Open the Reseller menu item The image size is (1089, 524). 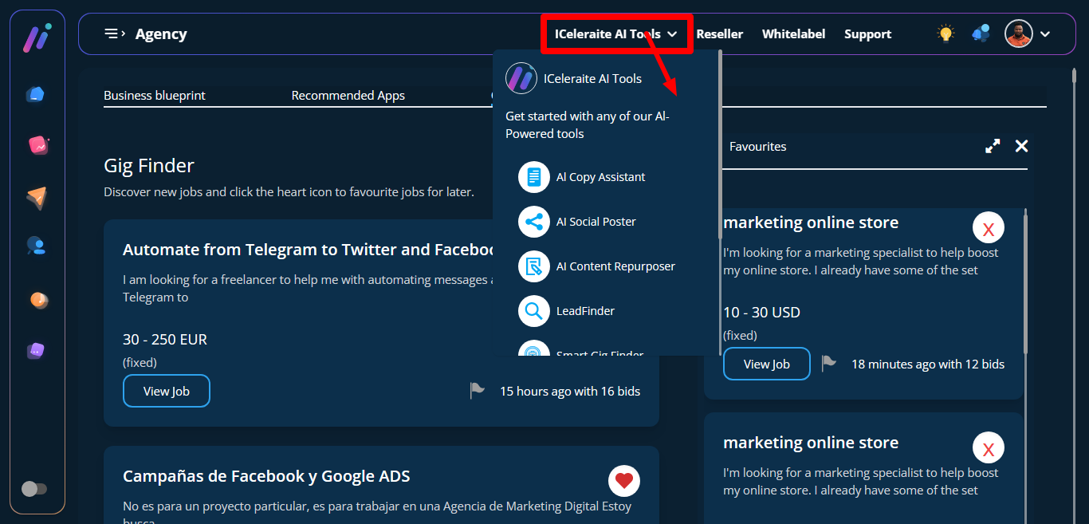(x=719, y=34)
